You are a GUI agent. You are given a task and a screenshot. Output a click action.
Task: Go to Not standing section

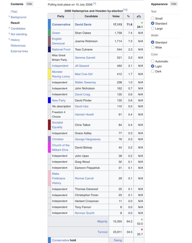click(19, 34)
